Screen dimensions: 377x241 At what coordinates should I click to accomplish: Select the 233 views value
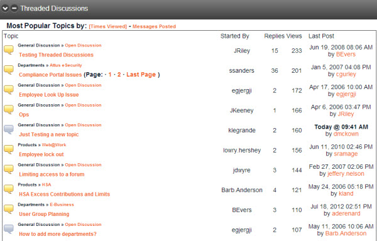tap(297, 51)
